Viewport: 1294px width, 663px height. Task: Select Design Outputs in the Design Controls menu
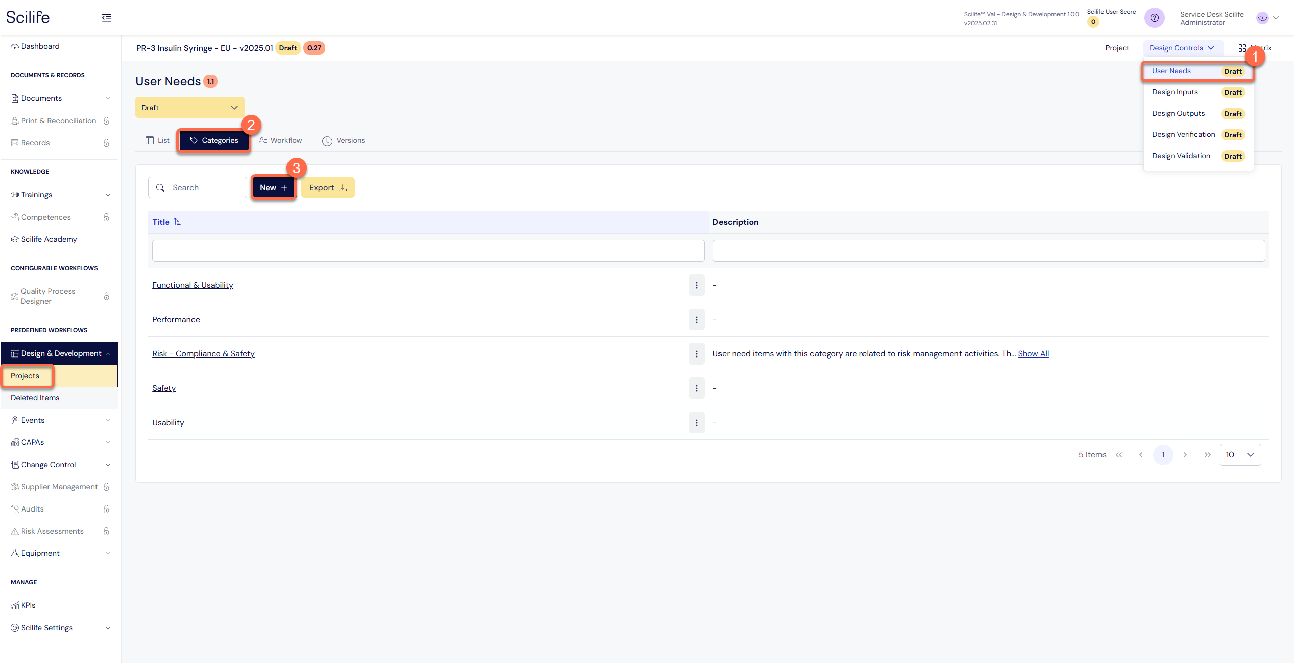click(1197, 114)
